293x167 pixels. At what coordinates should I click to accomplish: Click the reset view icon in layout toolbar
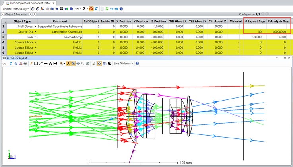87,64
